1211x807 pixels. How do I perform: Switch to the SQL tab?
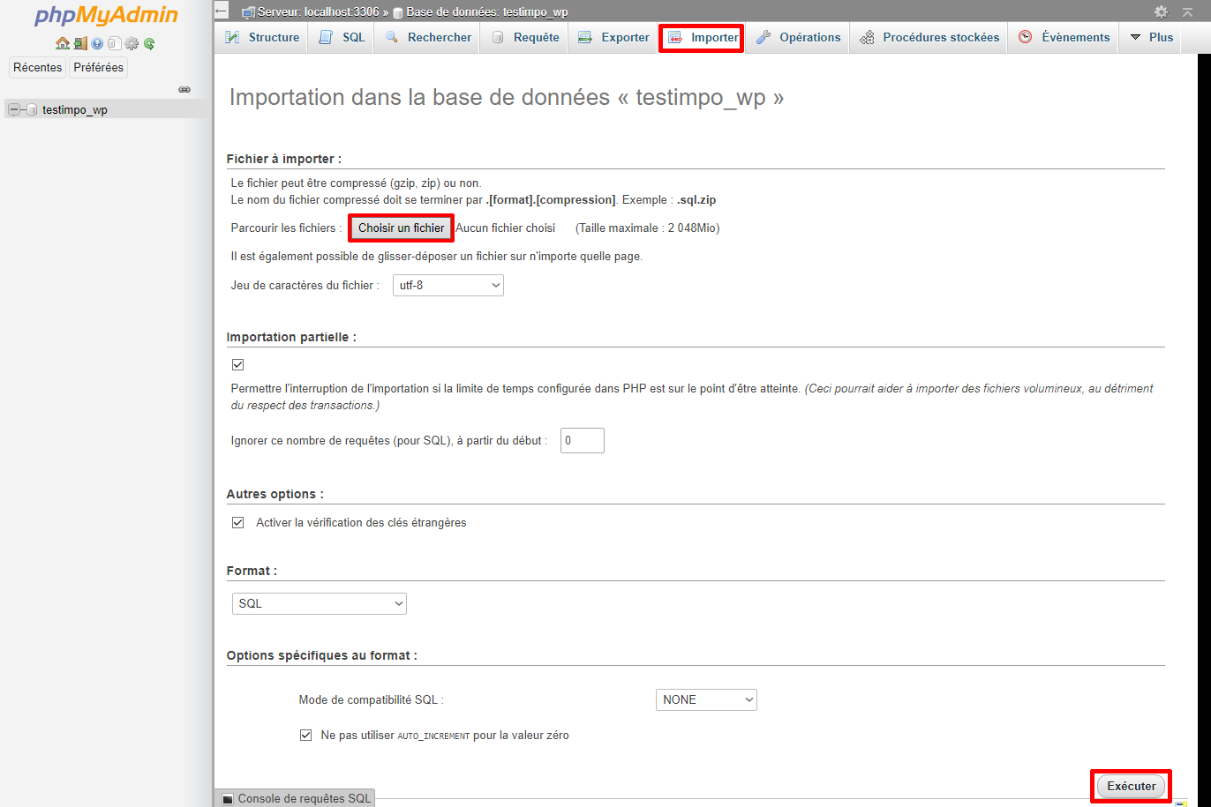coord(342,38)
